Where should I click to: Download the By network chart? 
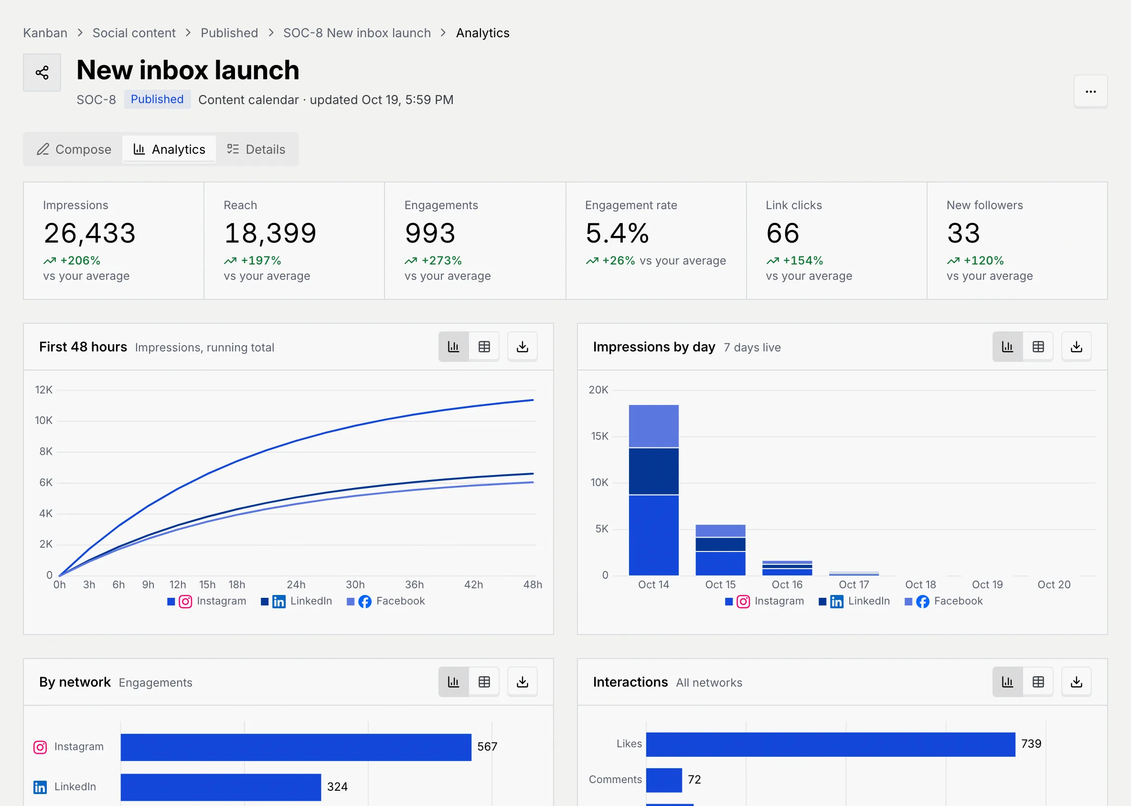(x=523, y=682)
